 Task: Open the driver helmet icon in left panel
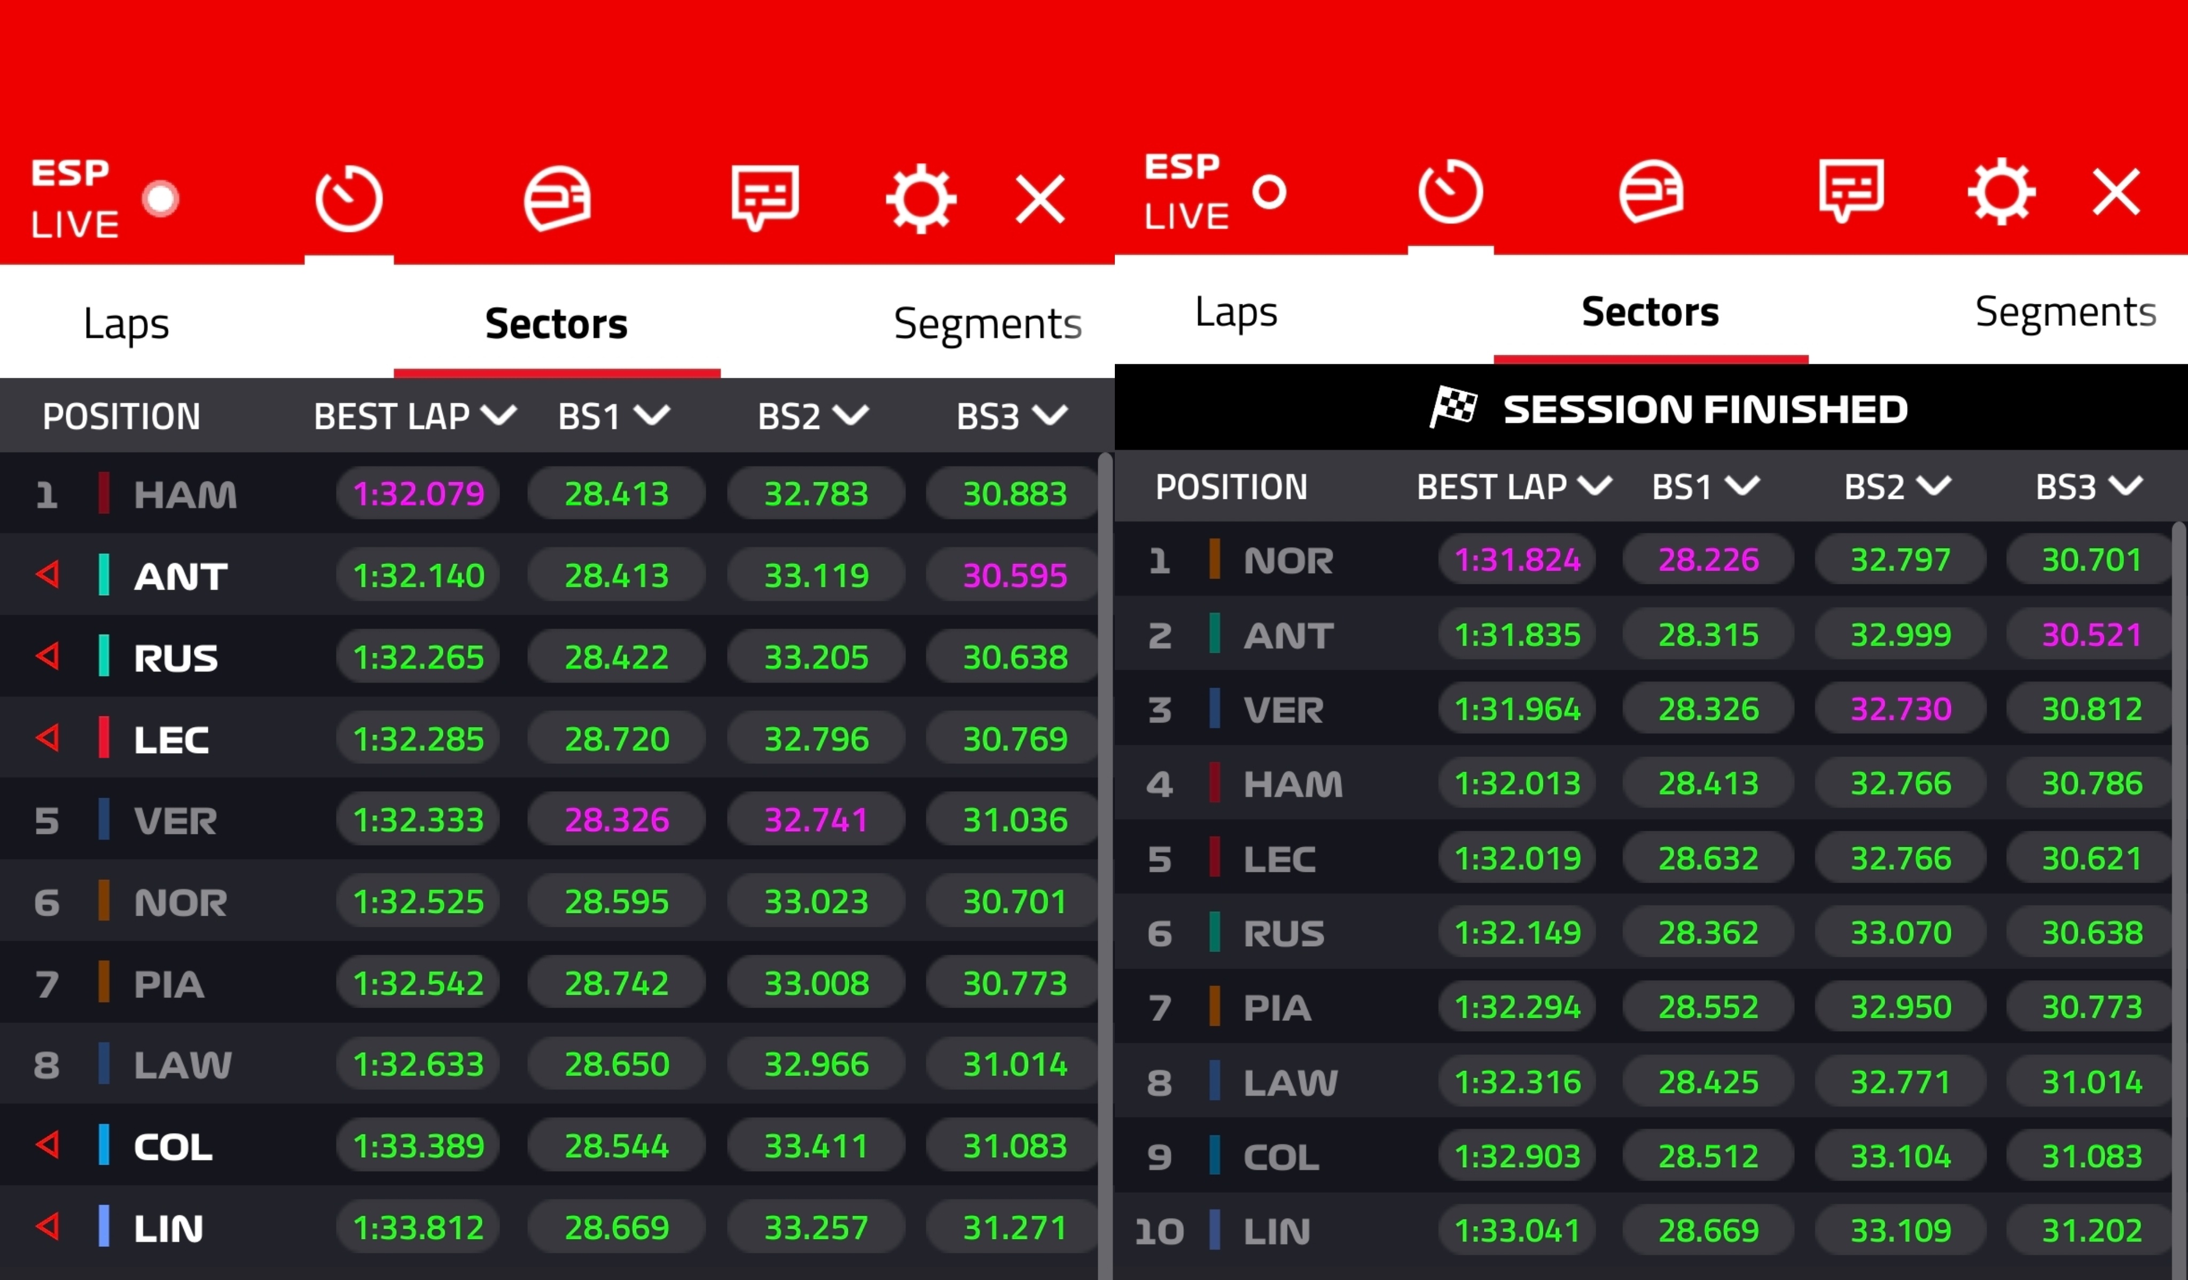(x=558, y=199)
